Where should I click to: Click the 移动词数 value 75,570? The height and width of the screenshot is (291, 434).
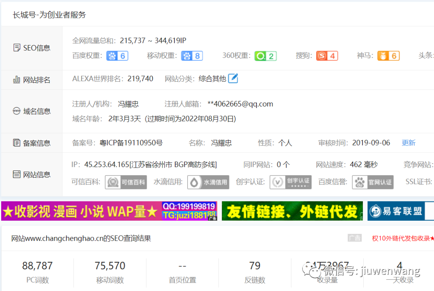[x=110, y=266]
